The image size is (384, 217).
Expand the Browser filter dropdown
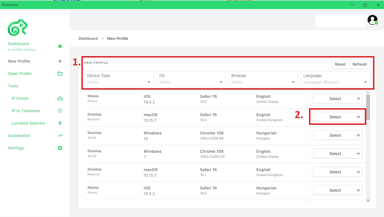tap(263, 79)
